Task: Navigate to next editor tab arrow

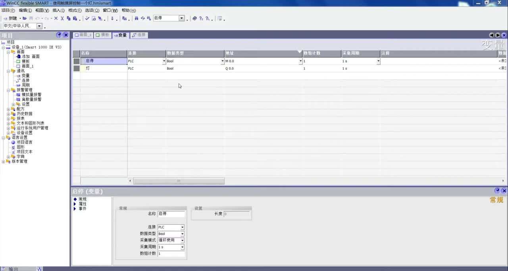Action: coord(498,35)
